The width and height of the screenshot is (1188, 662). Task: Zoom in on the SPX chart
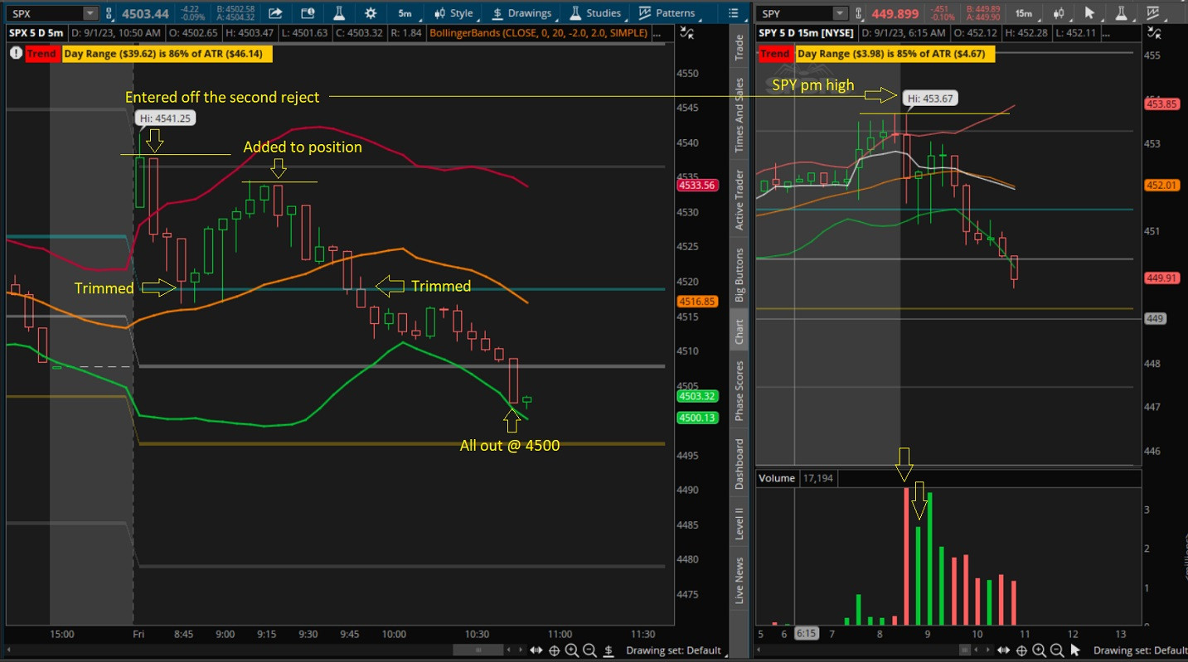[572, 650]
